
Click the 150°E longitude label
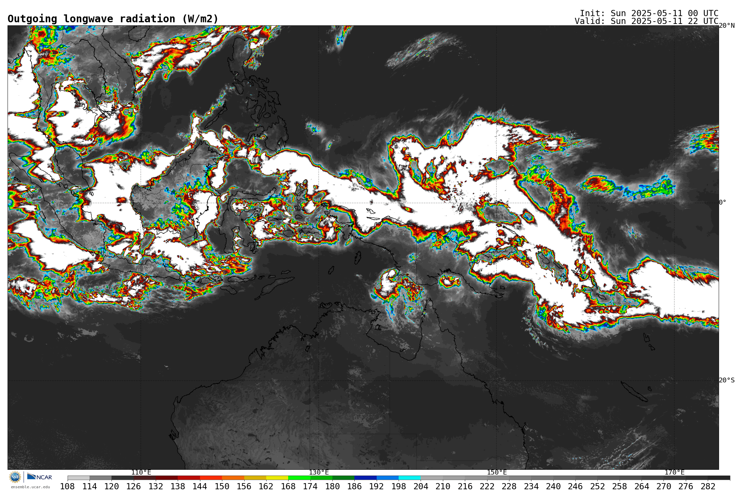tap(497, 472)
